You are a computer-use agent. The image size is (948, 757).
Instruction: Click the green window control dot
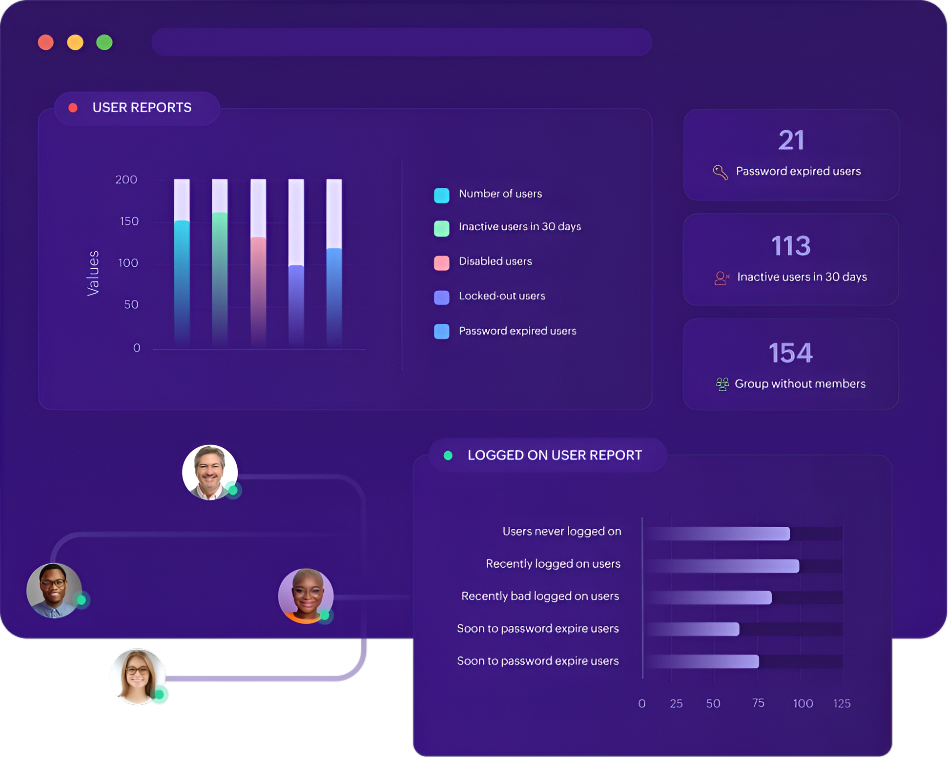(104, 42)
